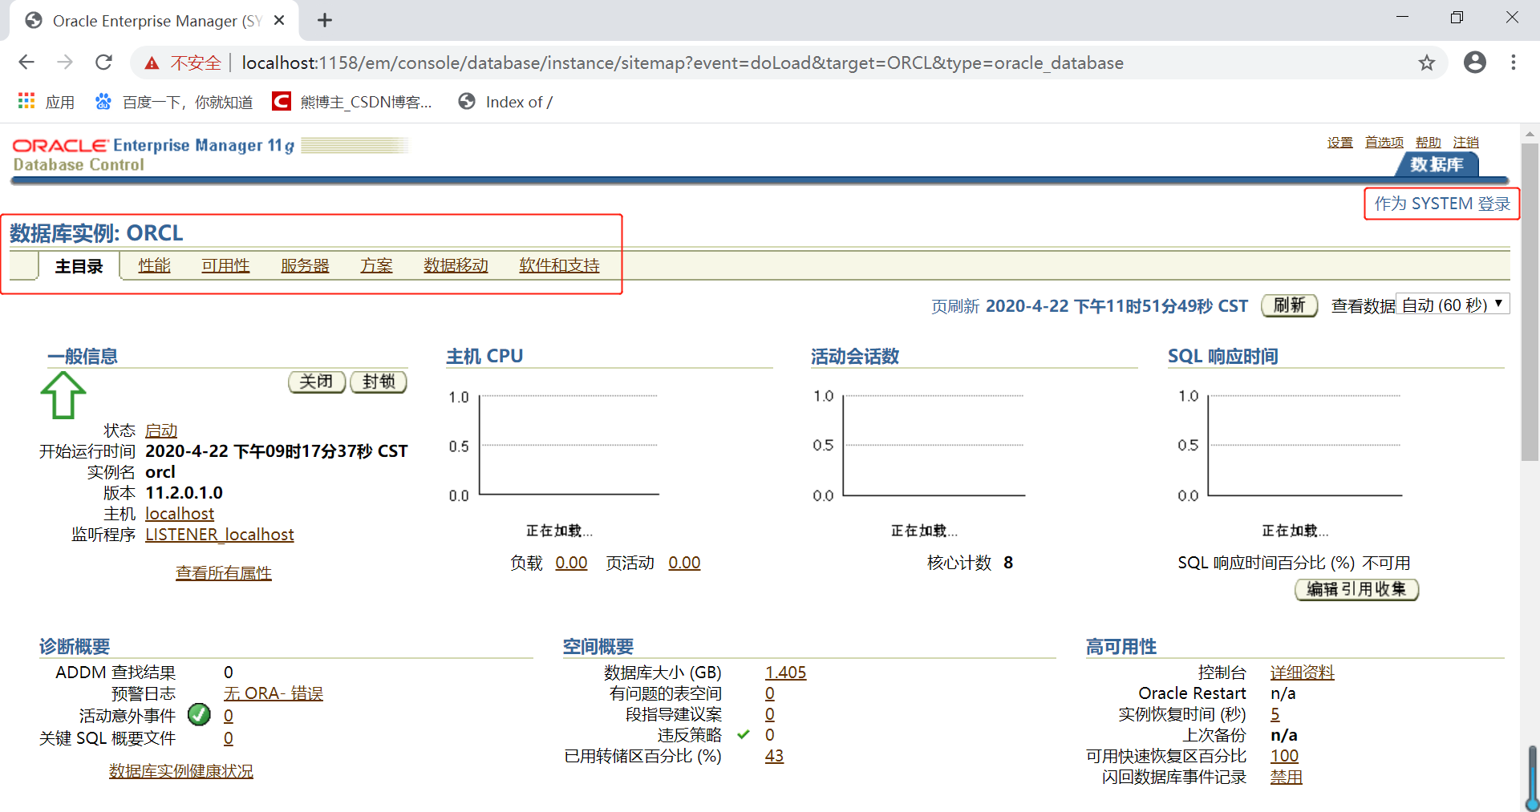This screenshot has width=1540, height=812.
Task: Open the 无 ORA- 错误 alert log link
Action: coord(274,693)
